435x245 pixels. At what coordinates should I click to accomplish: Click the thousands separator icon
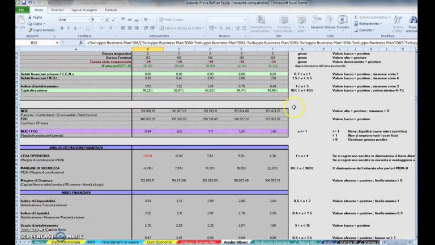click(x=228, y=28)
